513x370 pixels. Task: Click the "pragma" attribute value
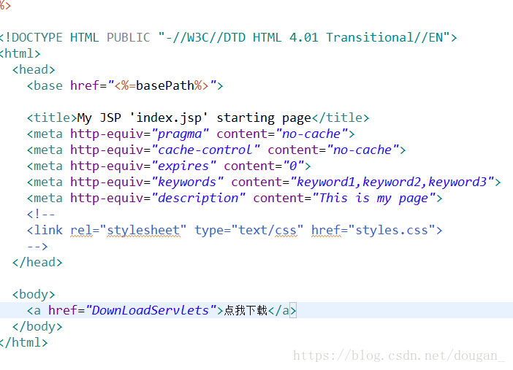[x=180, y=134]
